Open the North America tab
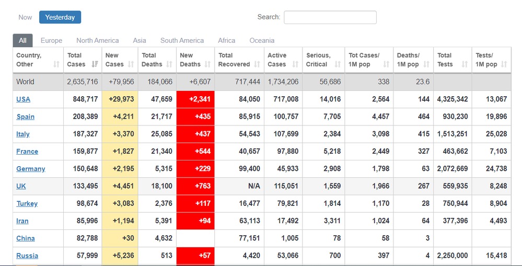Viewport: 522px width, 266px height. [97, 40]
